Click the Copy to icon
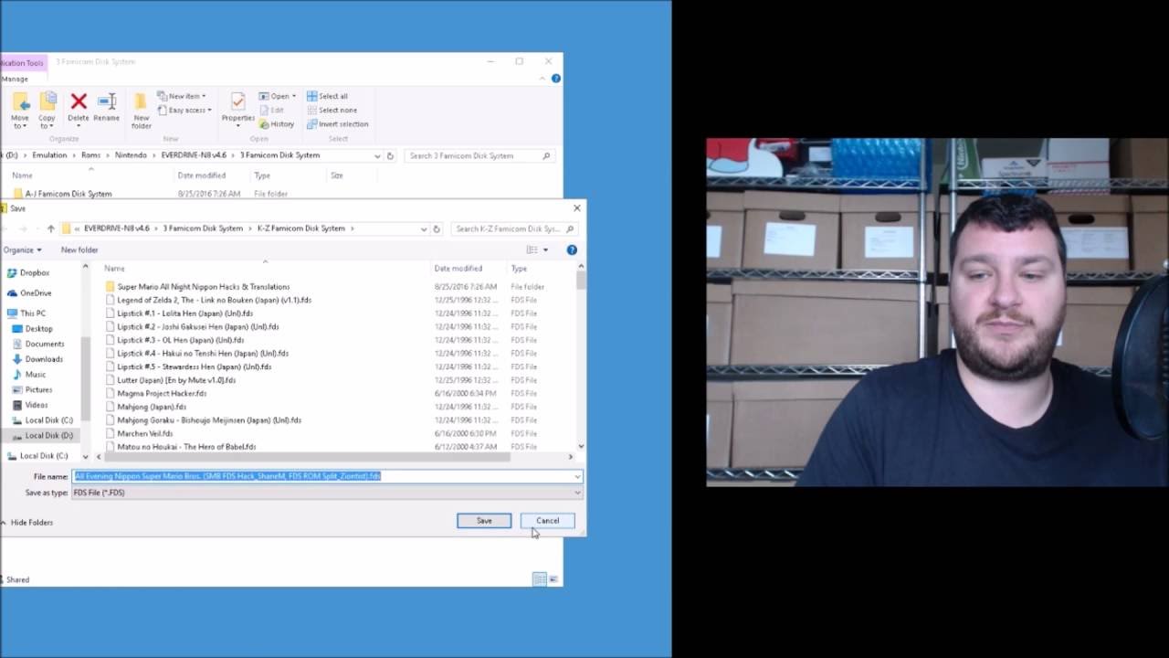The height and width of the screenshot is (658, 1169). (47, 101)
